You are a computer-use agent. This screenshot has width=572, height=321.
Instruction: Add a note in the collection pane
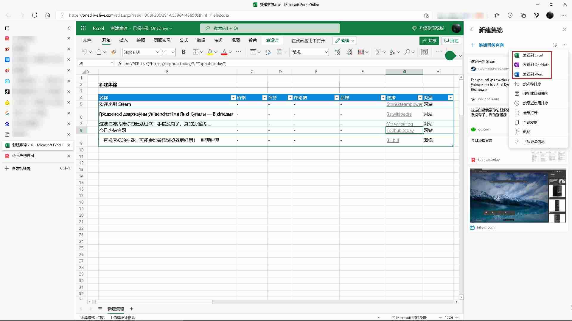[555, 45]
